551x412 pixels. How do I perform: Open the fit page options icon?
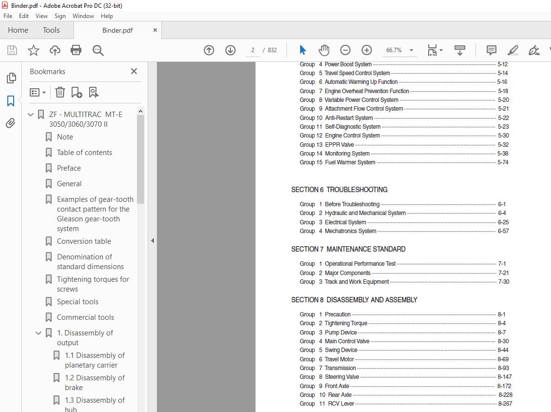pyautogui.click(x=432, y=50)
